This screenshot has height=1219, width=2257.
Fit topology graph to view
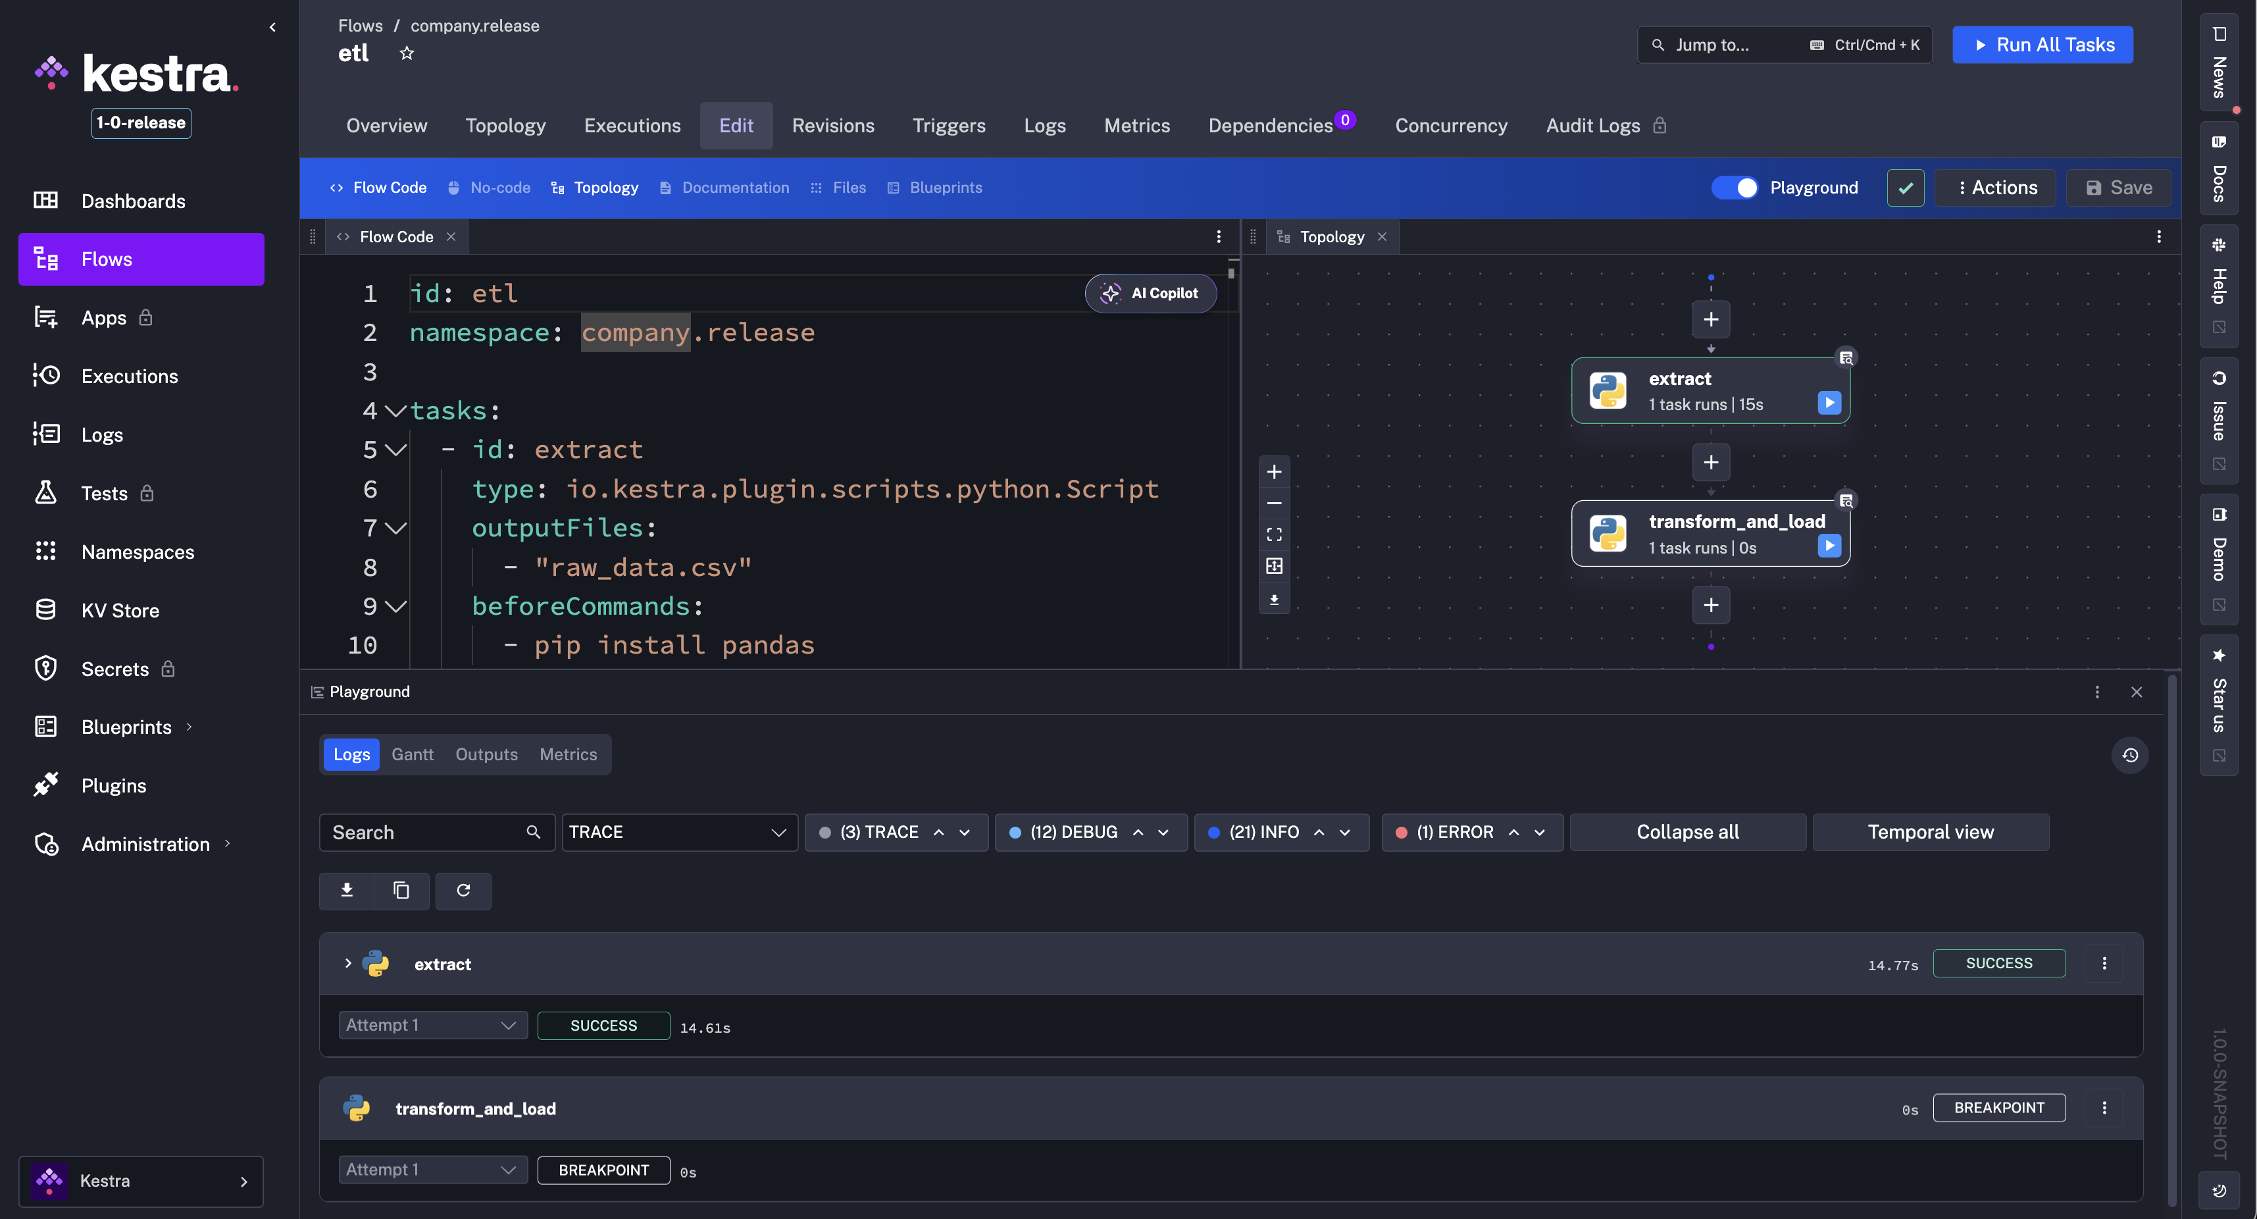[x=1274, y=534]
